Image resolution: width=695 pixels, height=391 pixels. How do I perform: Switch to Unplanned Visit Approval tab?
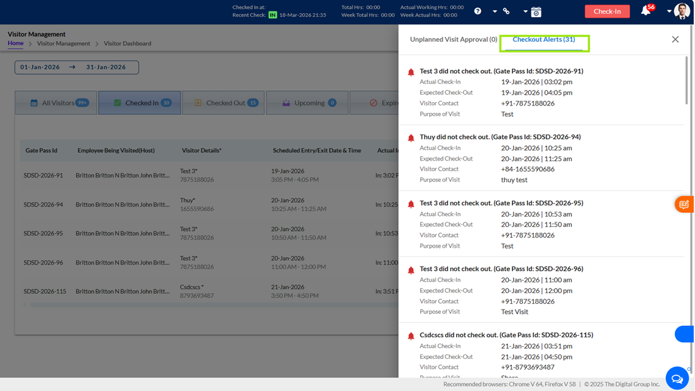[454, 39]
